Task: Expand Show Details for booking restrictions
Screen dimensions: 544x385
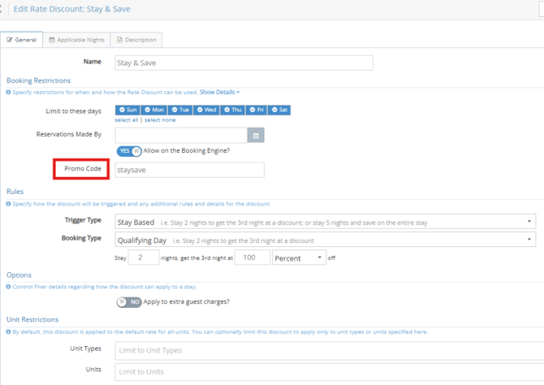Action: (218, 93)
